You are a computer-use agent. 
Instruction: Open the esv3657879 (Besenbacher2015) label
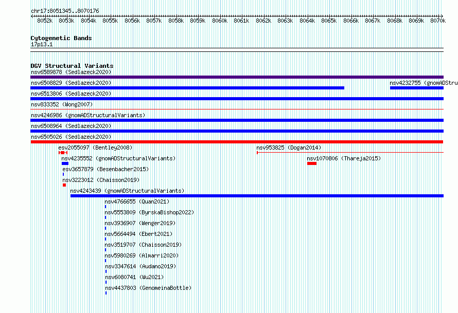pyautogui.click(x=105, y=169)
